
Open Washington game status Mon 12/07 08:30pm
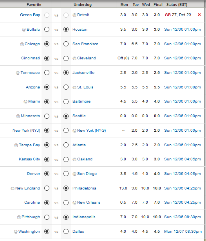point(183,232)
